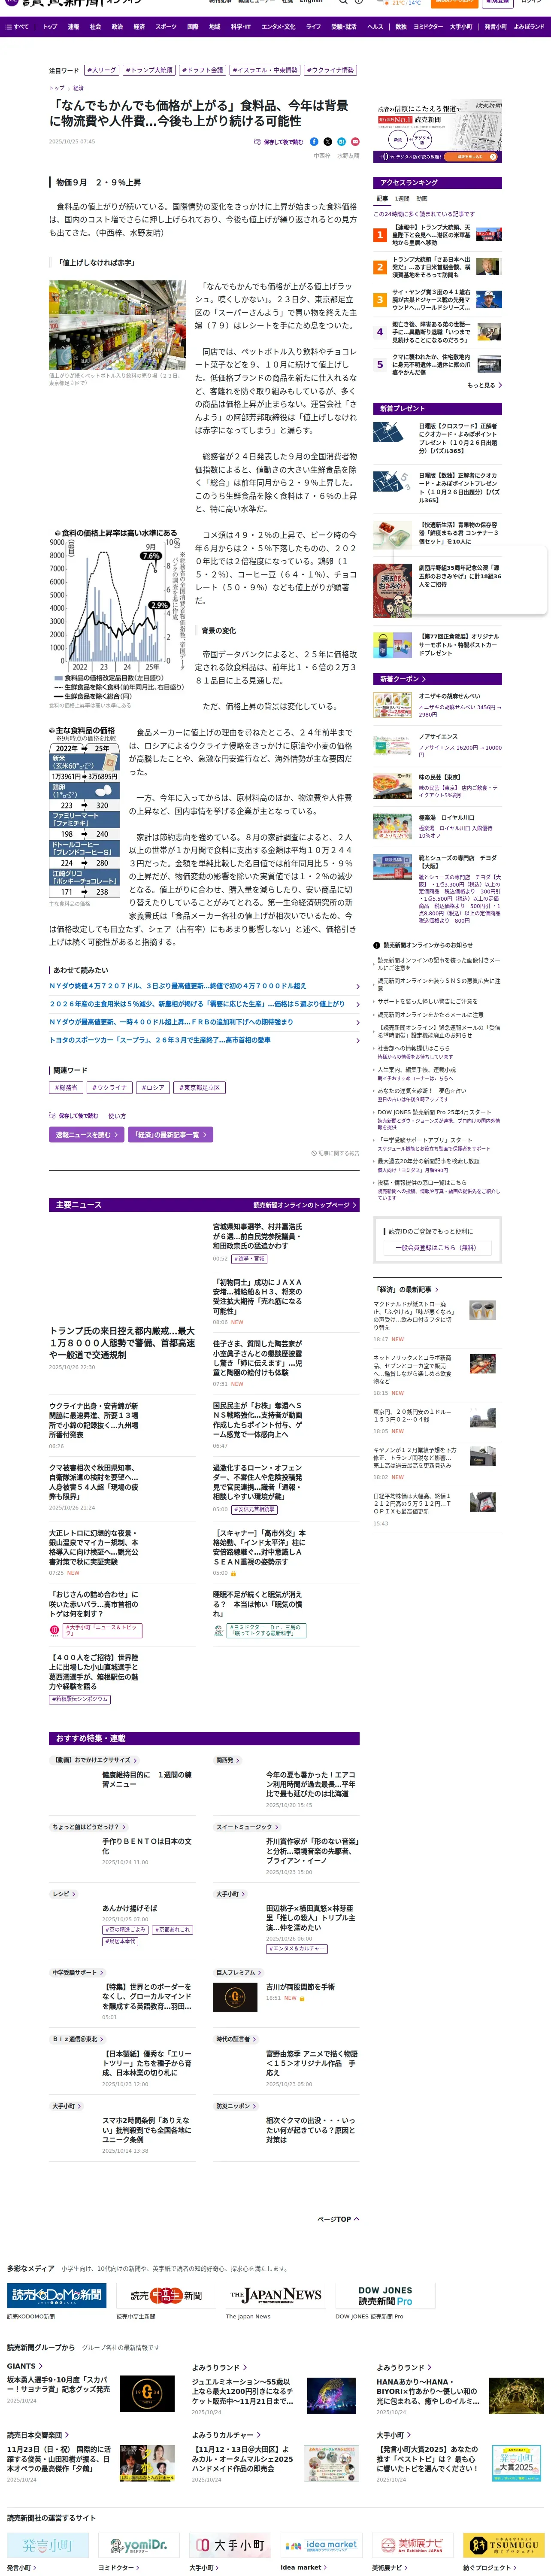The width and height of the screenshot is (551, 2576).
Task: Open 読売新聞オンラインのトップページへ link
Action: (305, 1205)
